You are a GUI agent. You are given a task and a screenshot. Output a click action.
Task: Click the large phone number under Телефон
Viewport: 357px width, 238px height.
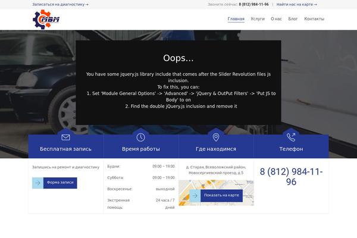click(291, 177)
